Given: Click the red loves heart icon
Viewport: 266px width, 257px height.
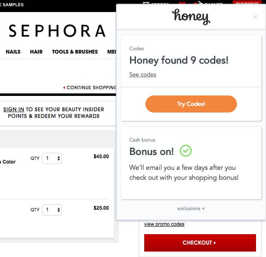Looking at the screenshot, I should tap(182, 3).
